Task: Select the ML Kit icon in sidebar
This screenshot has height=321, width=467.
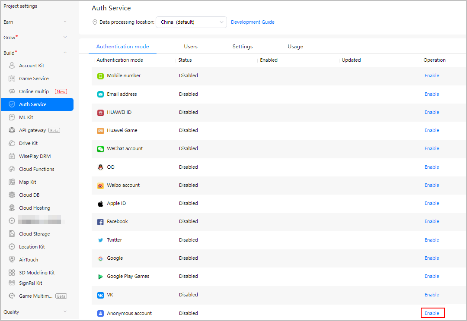Action: pos(12,117)
